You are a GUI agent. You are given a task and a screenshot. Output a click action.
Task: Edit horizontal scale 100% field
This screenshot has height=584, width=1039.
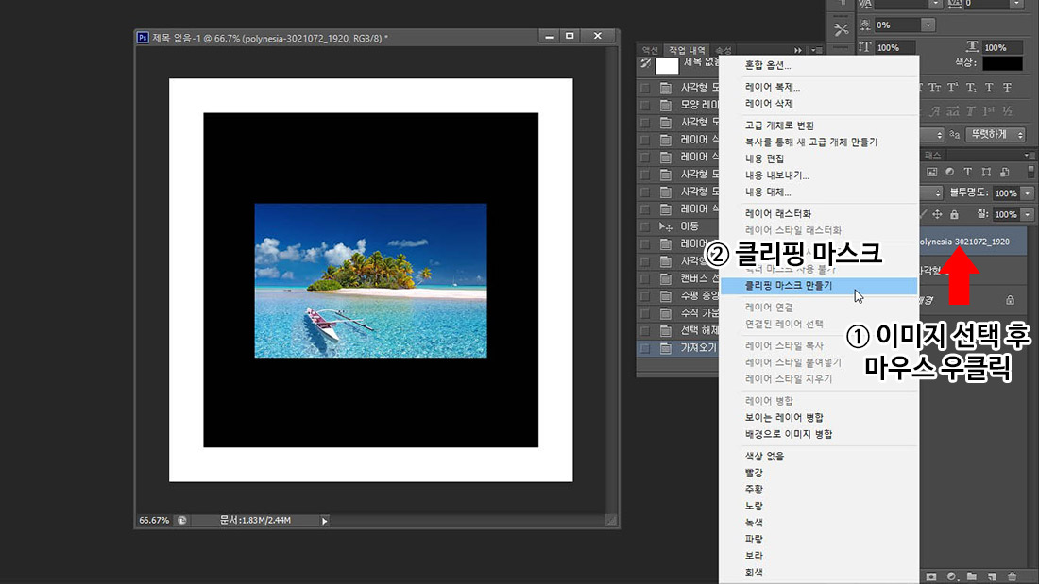(x=1002, y=48)
